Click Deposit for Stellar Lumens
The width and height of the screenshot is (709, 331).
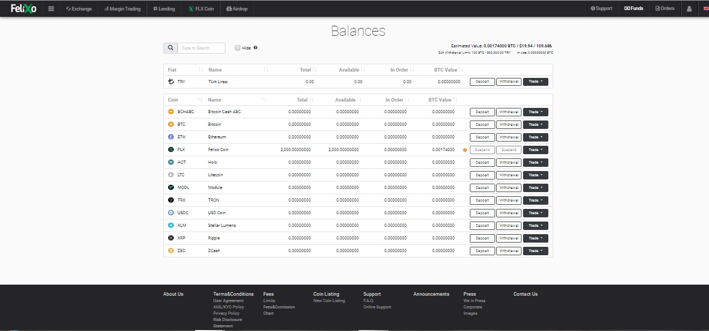click(x=482, y=226)
